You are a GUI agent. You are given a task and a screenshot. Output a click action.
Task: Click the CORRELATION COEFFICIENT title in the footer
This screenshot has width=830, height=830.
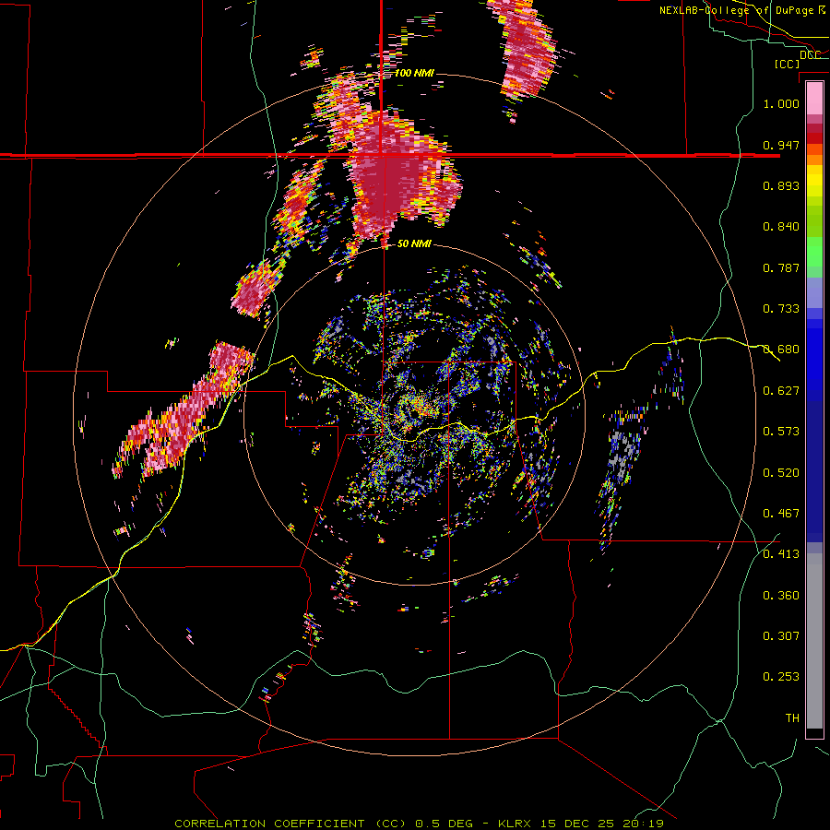point(269,824)
